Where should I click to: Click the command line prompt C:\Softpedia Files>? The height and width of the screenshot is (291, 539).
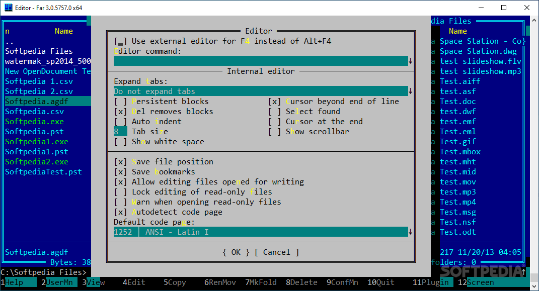43,272
